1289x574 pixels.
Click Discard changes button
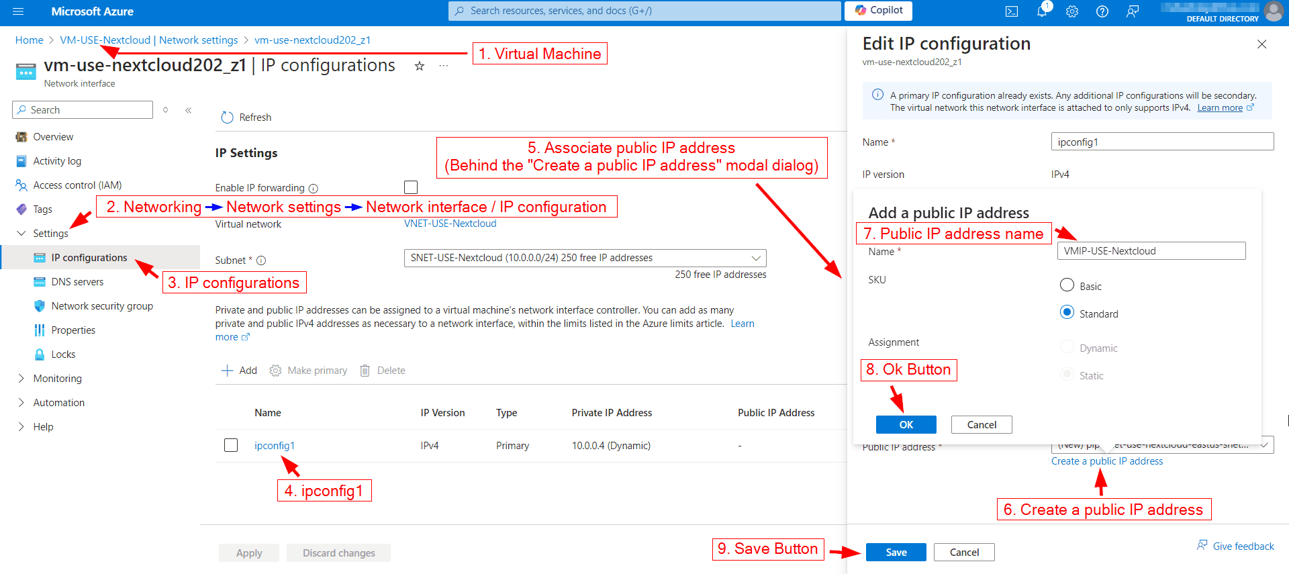tap(339, 553)
